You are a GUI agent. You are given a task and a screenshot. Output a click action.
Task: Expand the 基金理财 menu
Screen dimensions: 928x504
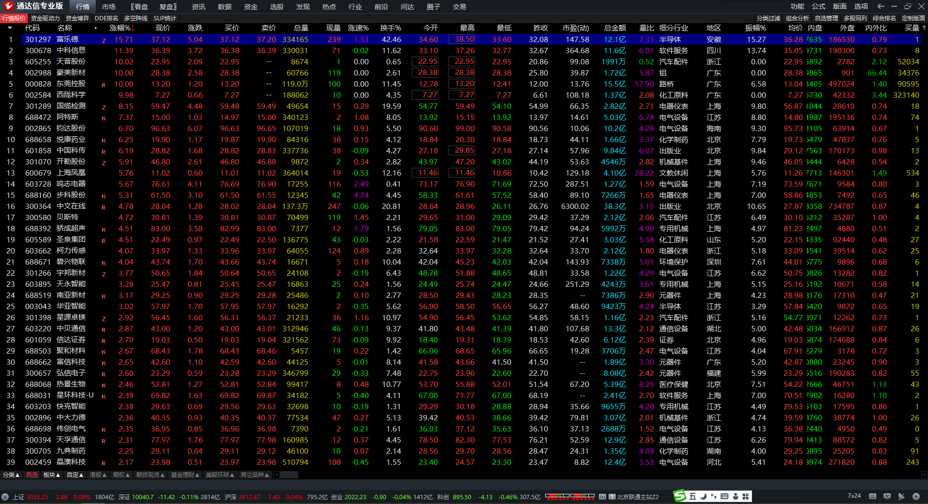click(x=185, y=475)
